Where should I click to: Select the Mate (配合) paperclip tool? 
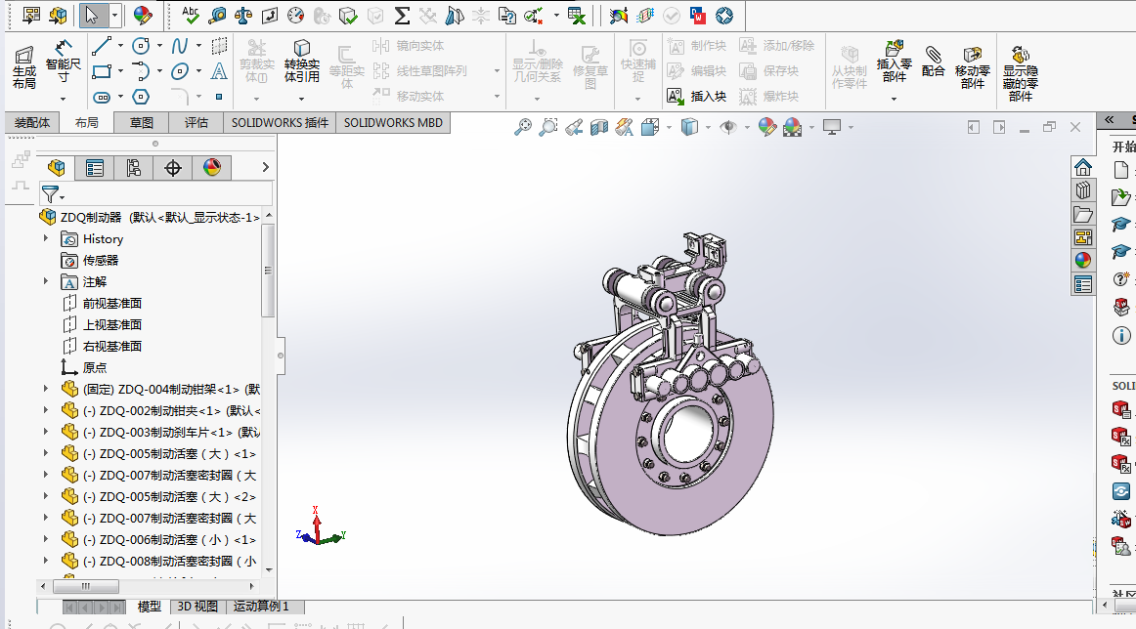(x=934, y=61)
